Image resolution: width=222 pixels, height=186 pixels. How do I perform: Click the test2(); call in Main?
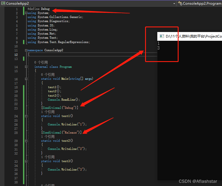tap(54, 91)
